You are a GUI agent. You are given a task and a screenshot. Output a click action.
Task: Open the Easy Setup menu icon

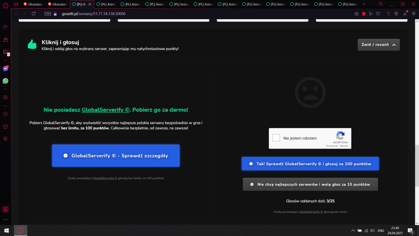pyautogui.click(x=414, y=14)
